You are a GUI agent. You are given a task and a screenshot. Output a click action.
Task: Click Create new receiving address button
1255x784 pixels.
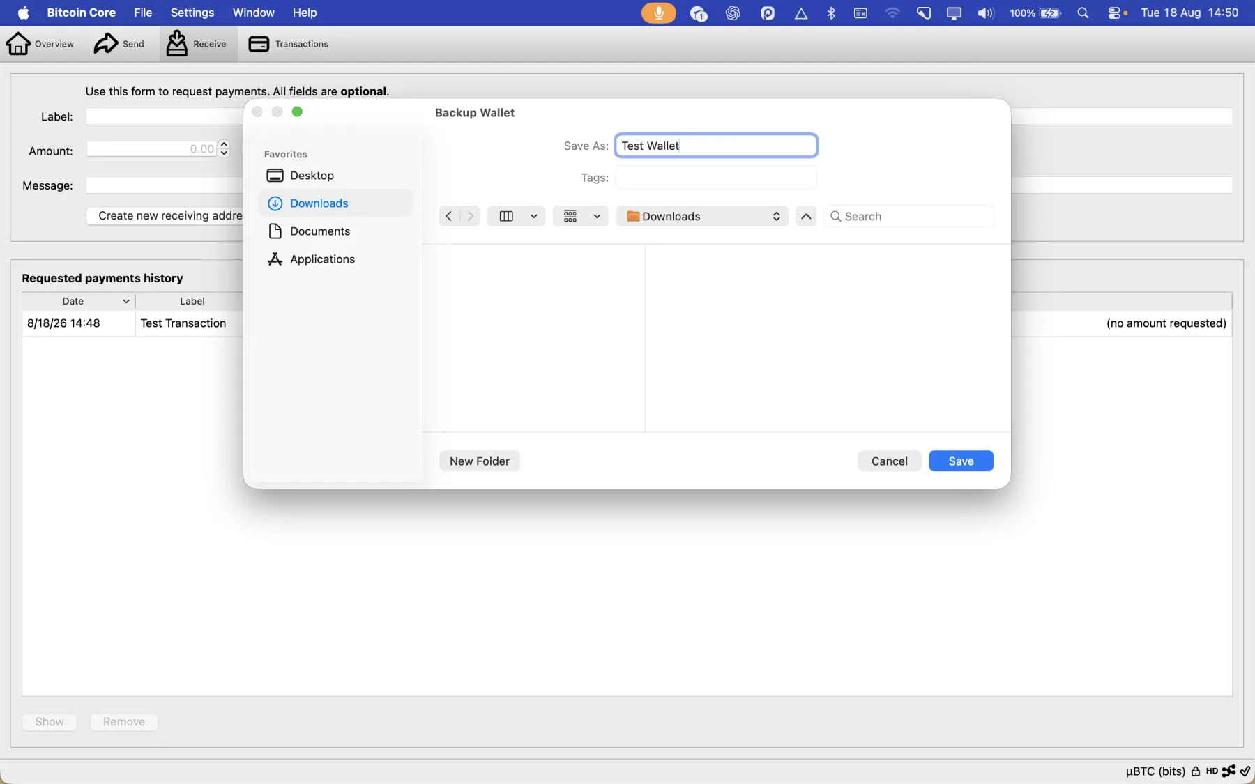(165, 216)
